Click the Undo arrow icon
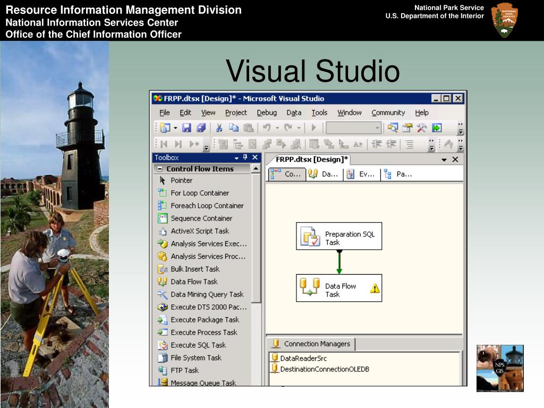The height and width of the screenshot is (408, 544). (x=267, y=128)
